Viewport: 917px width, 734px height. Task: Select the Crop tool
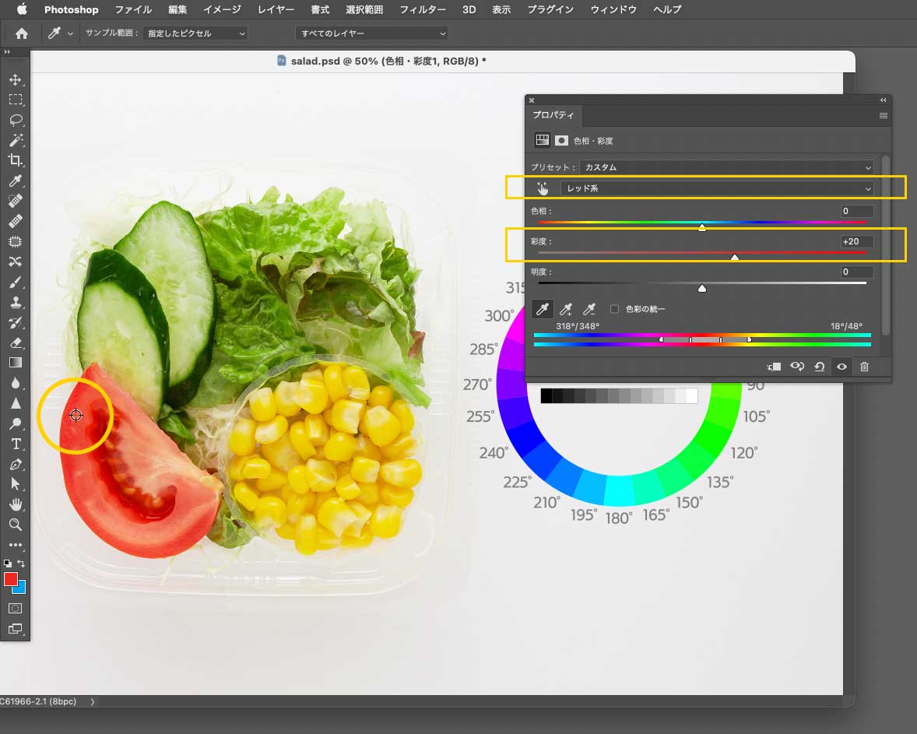click(16, 160)
